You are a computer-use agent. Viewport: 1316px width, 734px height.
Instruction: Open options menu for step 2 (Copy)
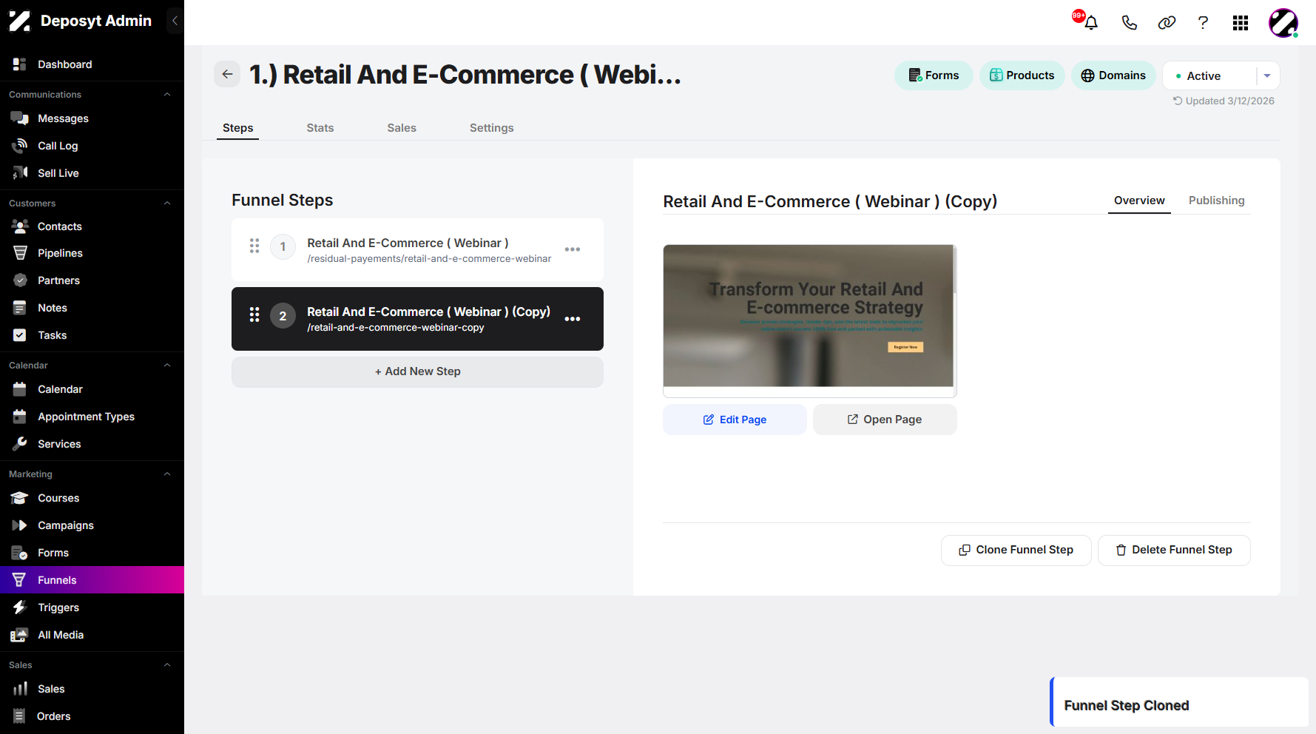coord(573,319)
